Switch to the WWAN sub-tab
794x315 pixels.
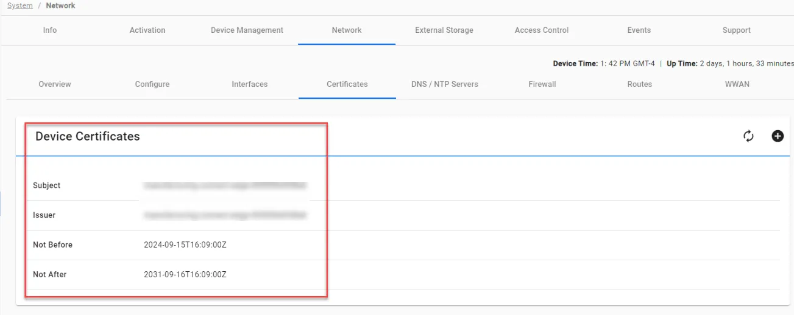(737, 84)
